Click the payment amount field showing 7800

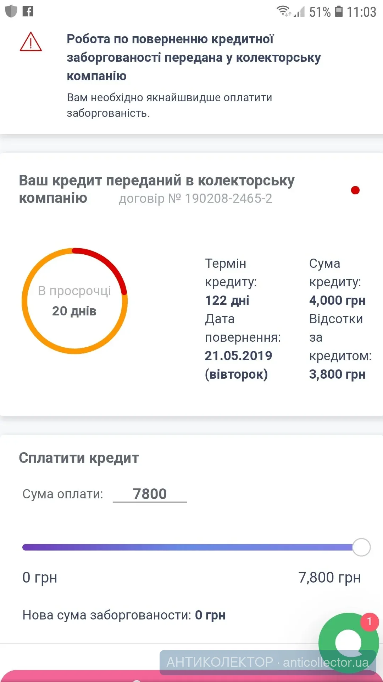(150, 494)
